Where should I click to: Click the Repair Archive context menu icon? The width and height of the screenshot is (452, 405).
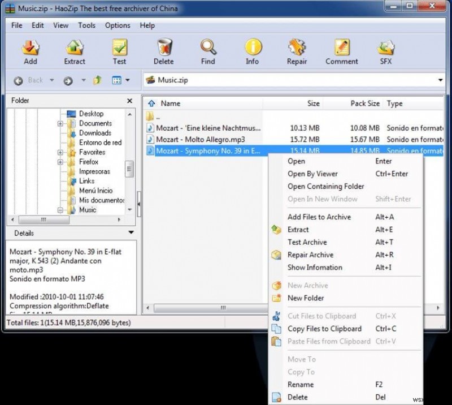pos(276,255)
